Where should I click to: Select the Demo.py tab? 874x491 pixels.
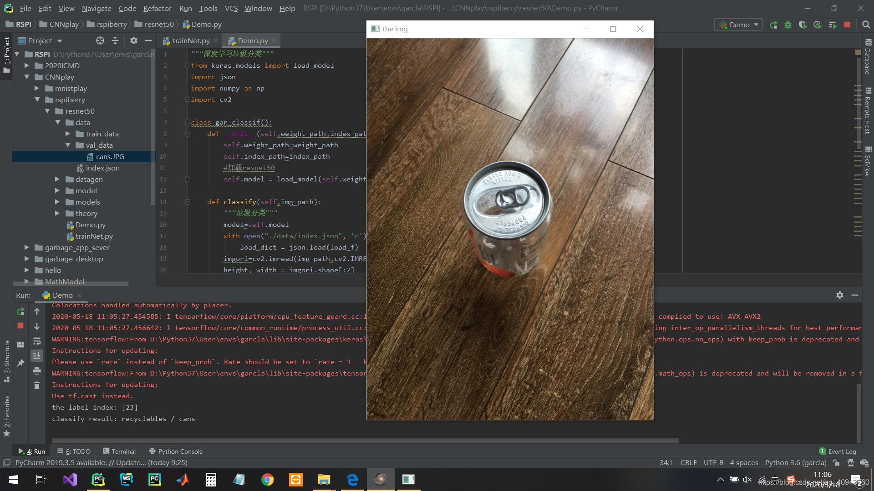(x=252, y=40)
